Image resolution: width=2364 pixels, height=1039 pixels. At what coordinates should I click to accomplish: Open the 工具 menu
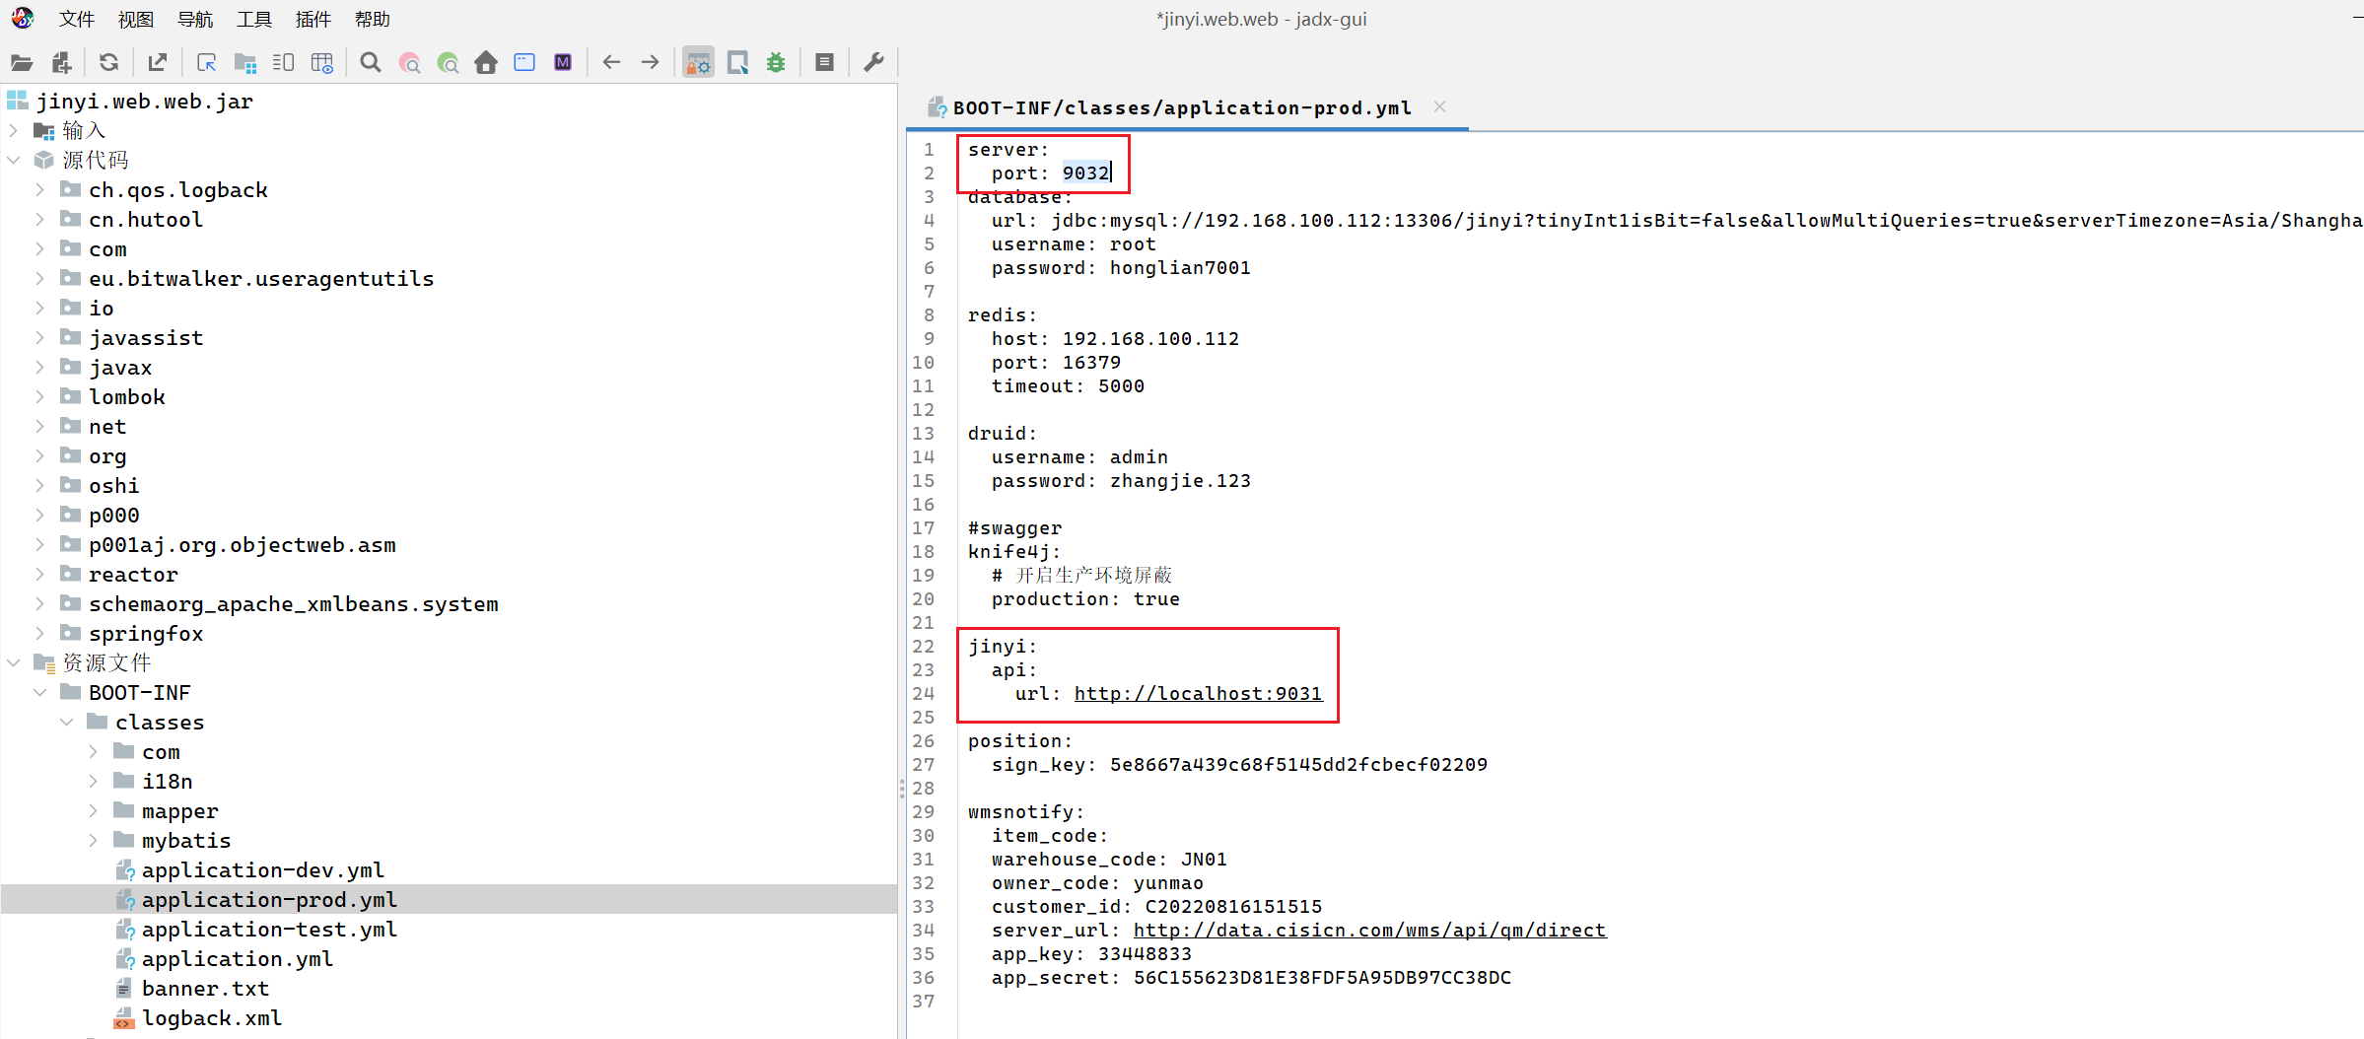[253, 20]
